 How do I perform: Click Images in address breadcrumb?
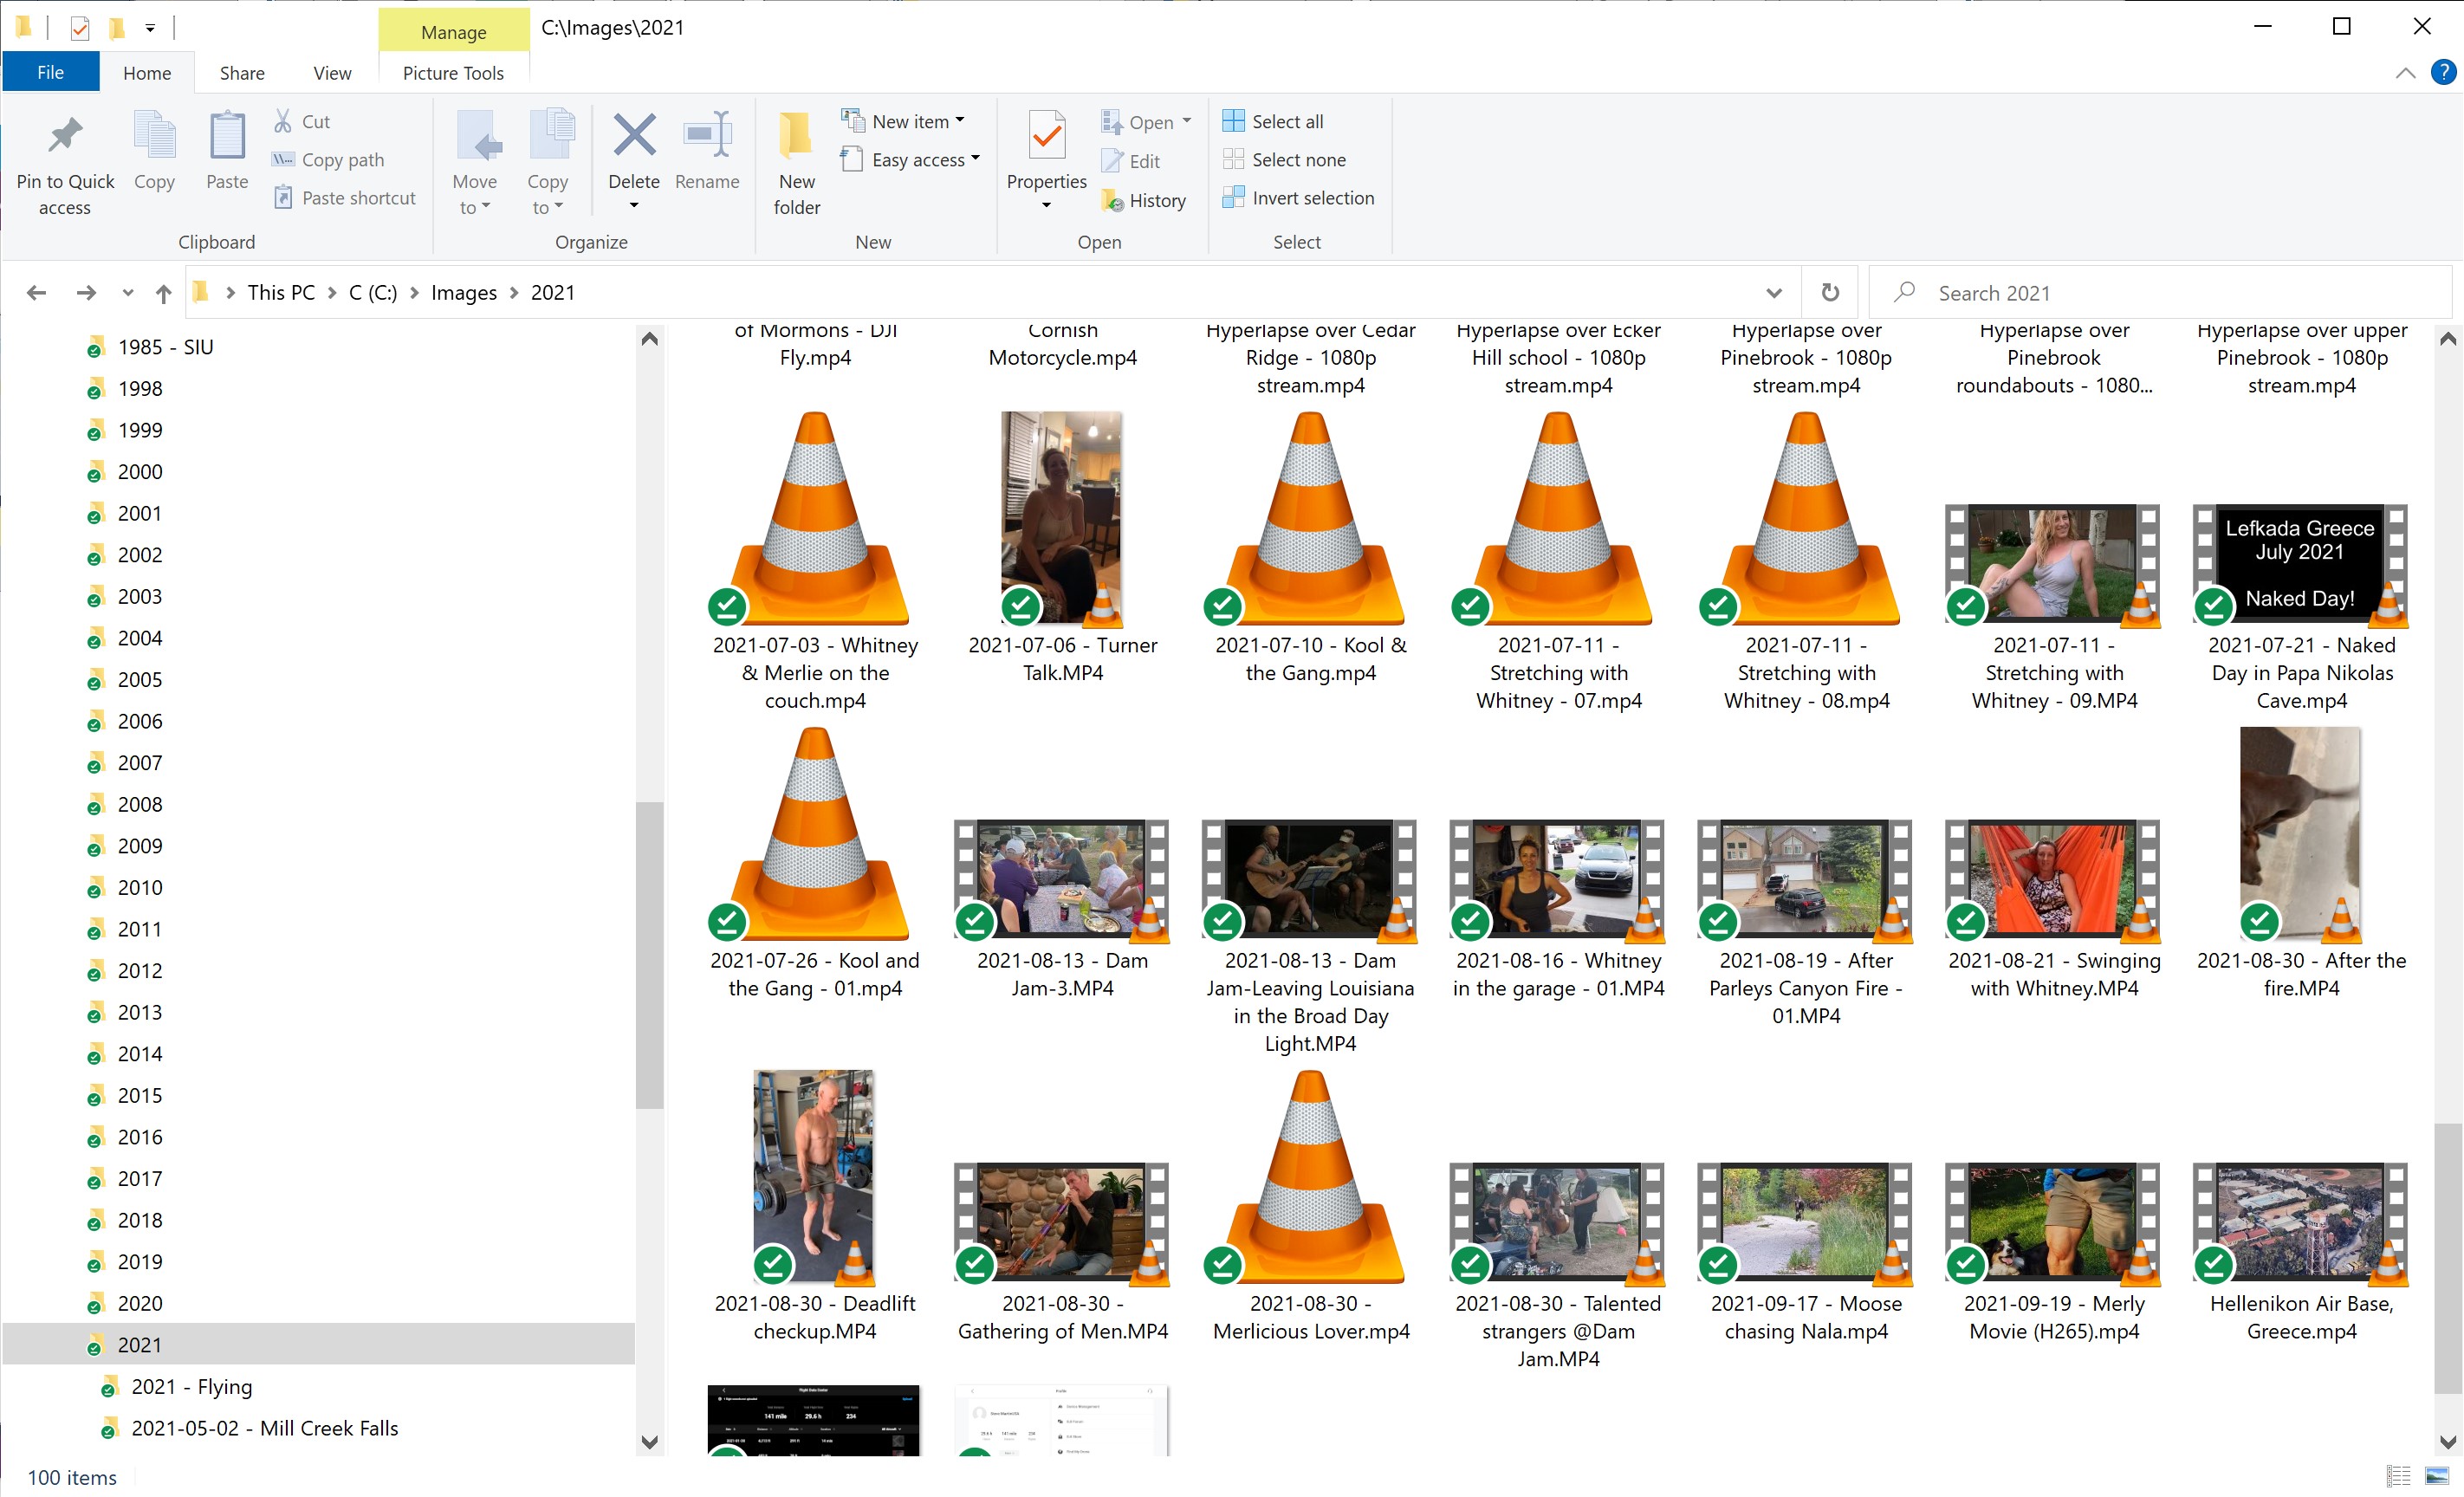(464, 292)
